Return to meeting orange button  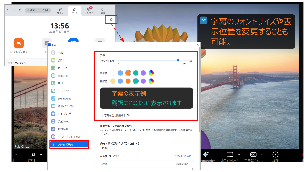click(19, 43)
